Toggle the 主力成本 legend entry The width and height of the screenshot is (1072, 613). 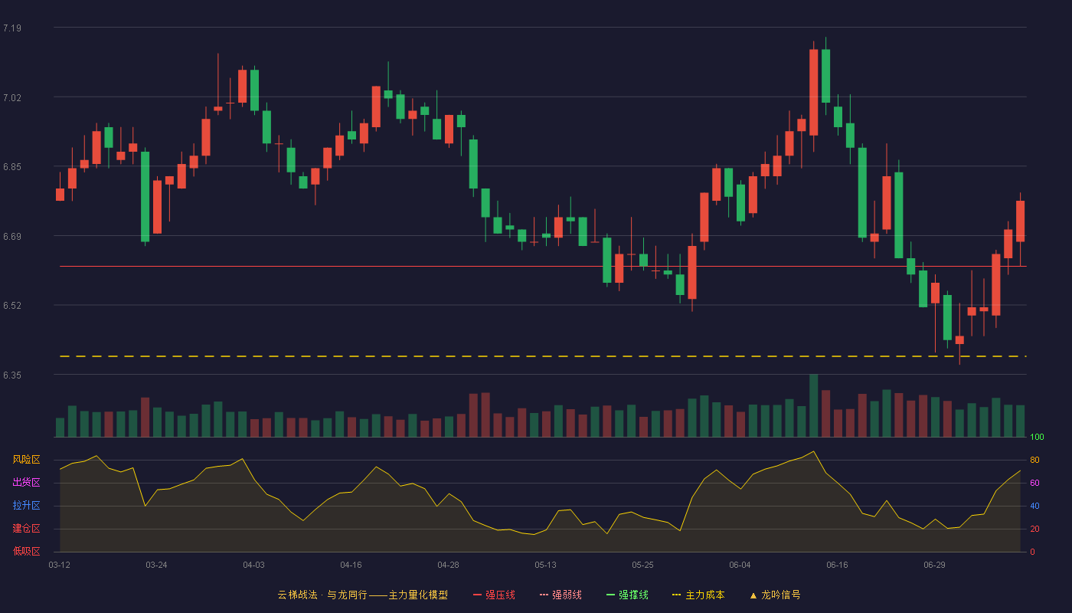pos(698,595)
